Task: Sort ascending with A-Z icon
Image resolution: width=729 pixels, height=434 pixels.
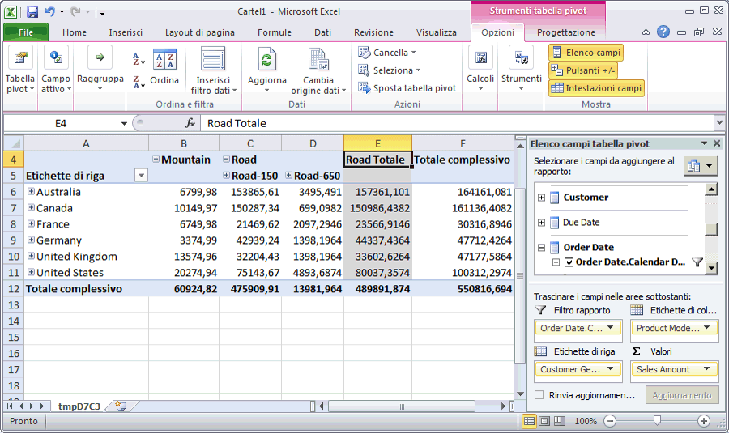Action: [x=139, y=59]
